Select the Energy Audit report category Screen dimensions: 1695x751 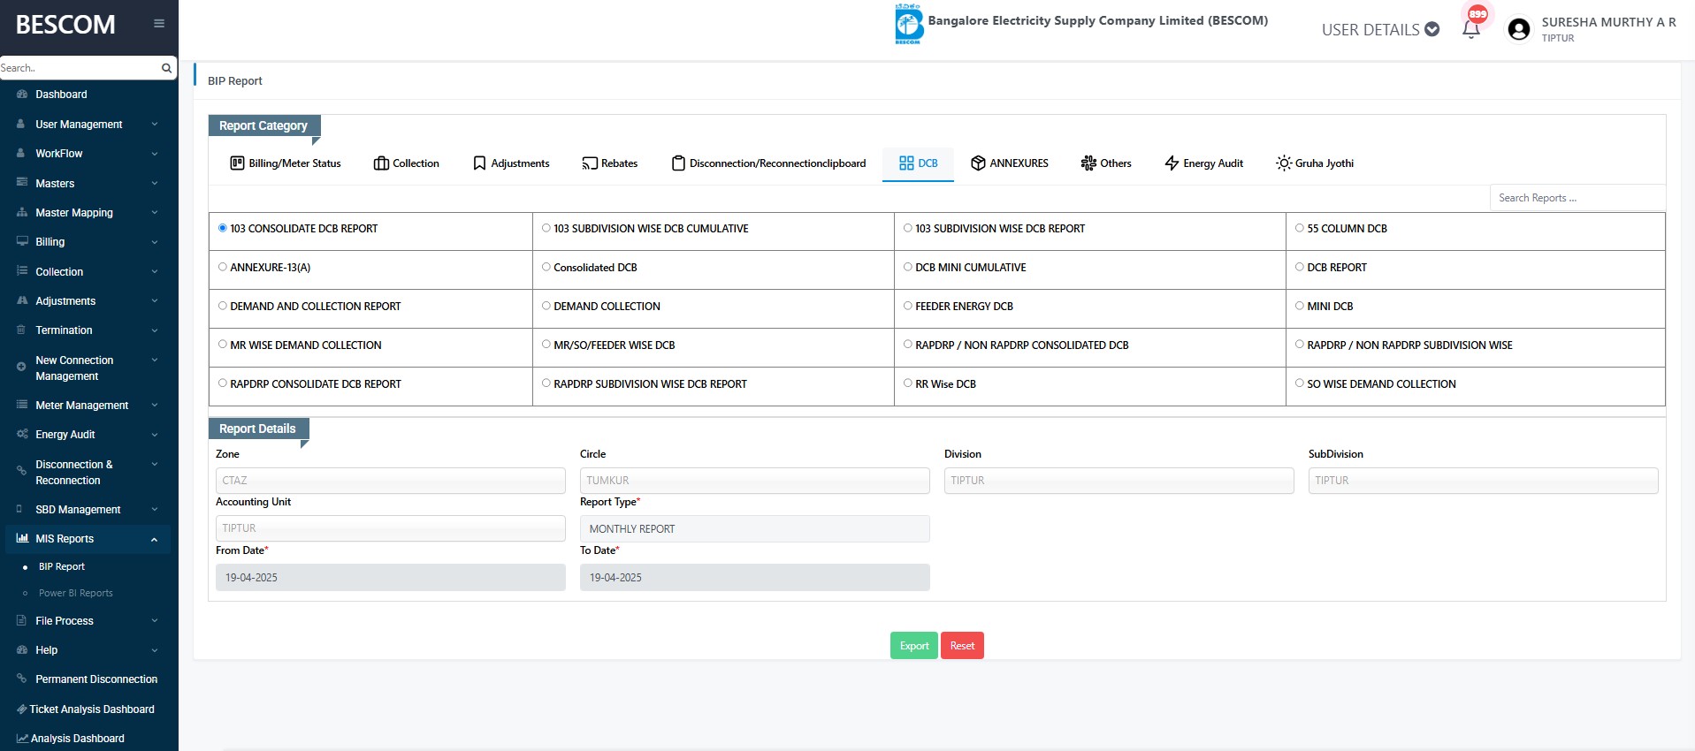pyautogui.click(x=1203, y=163)
